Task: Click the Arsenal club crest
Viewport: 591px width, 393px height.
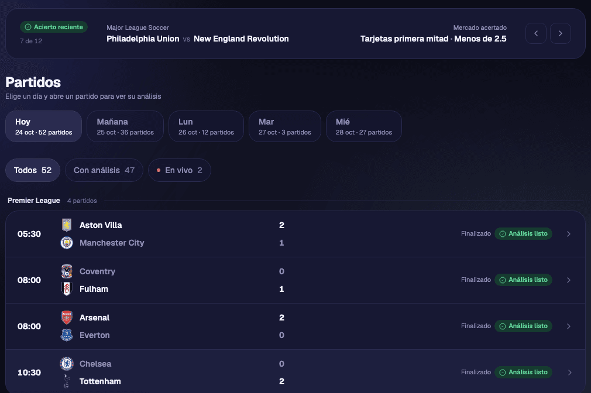Action: coord(67,318)
